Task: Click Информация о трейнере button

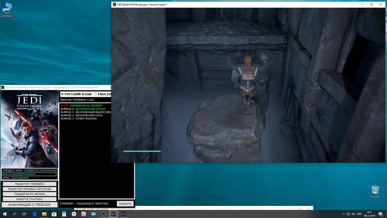Action: (30, 205)
